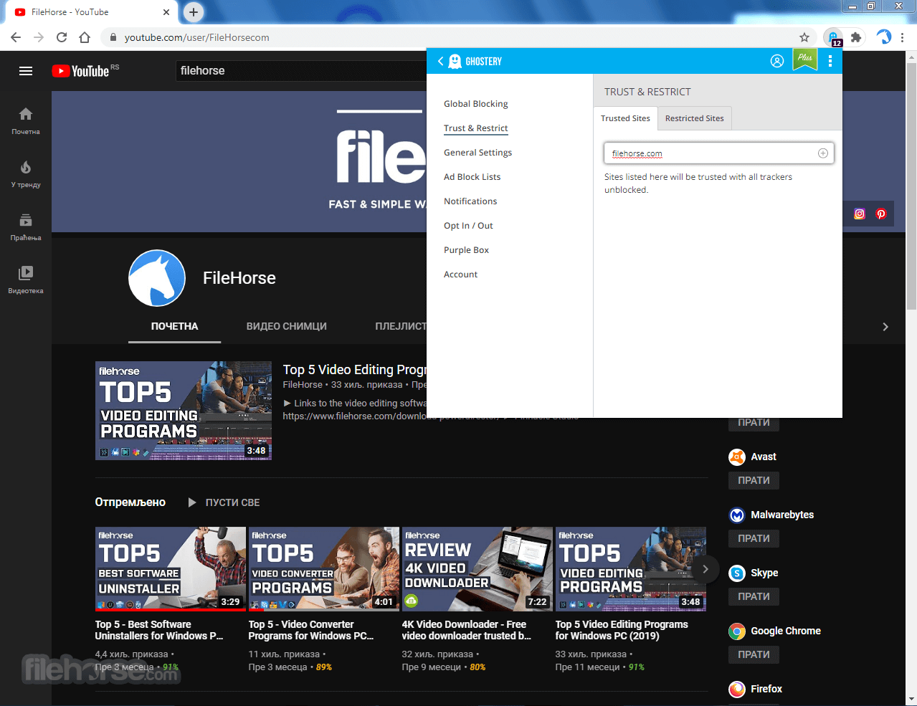Select Global Blocking in Ghostery settings

[x=475, y=104]
